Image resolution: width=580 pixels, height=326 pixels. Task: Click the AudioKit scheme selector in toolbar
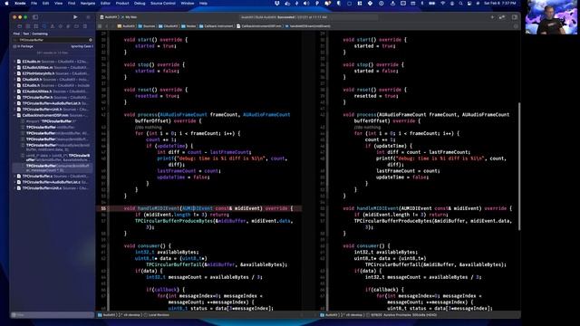[x=109, y=17]
